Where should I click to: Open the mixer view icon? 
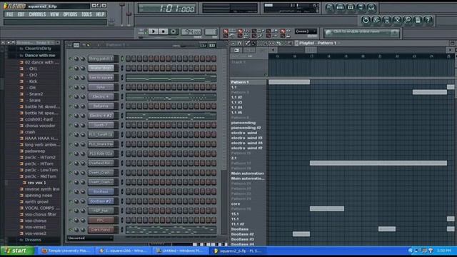pos(371,7)
